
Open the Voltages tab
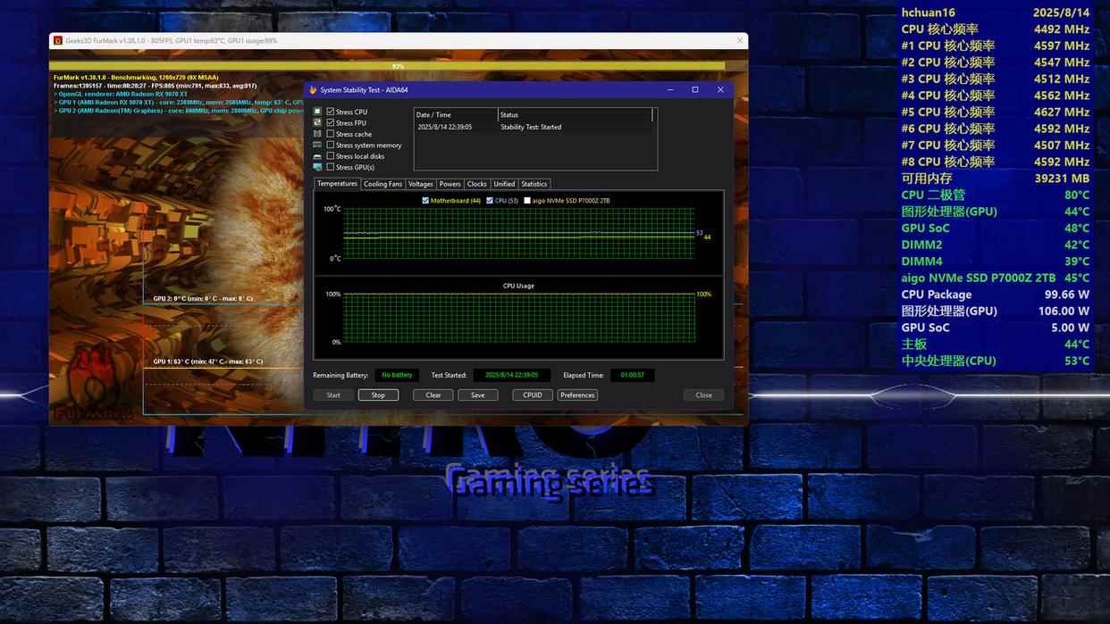(420, 184)
